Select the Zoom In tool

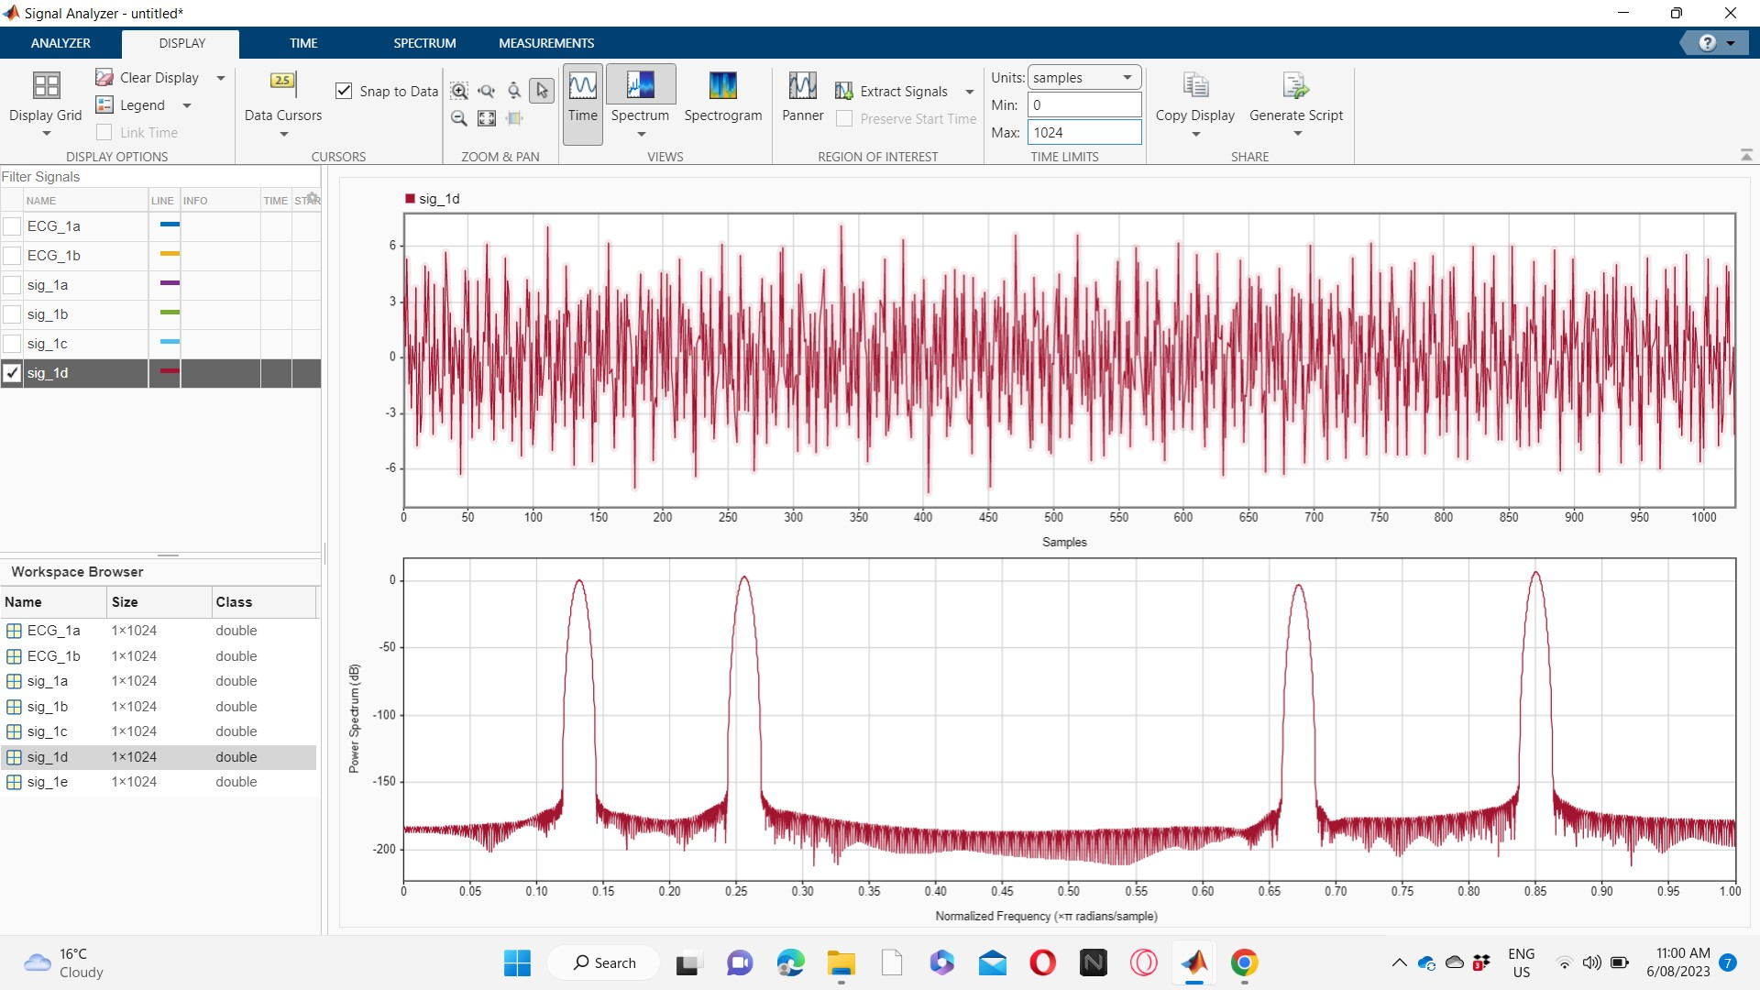click(459, 91)
